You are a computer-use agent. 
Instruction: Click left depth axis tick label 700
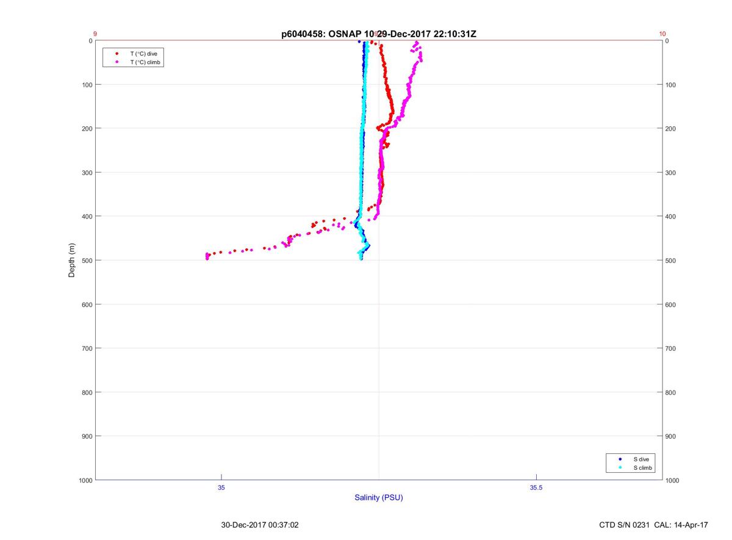tap(87, 348)
